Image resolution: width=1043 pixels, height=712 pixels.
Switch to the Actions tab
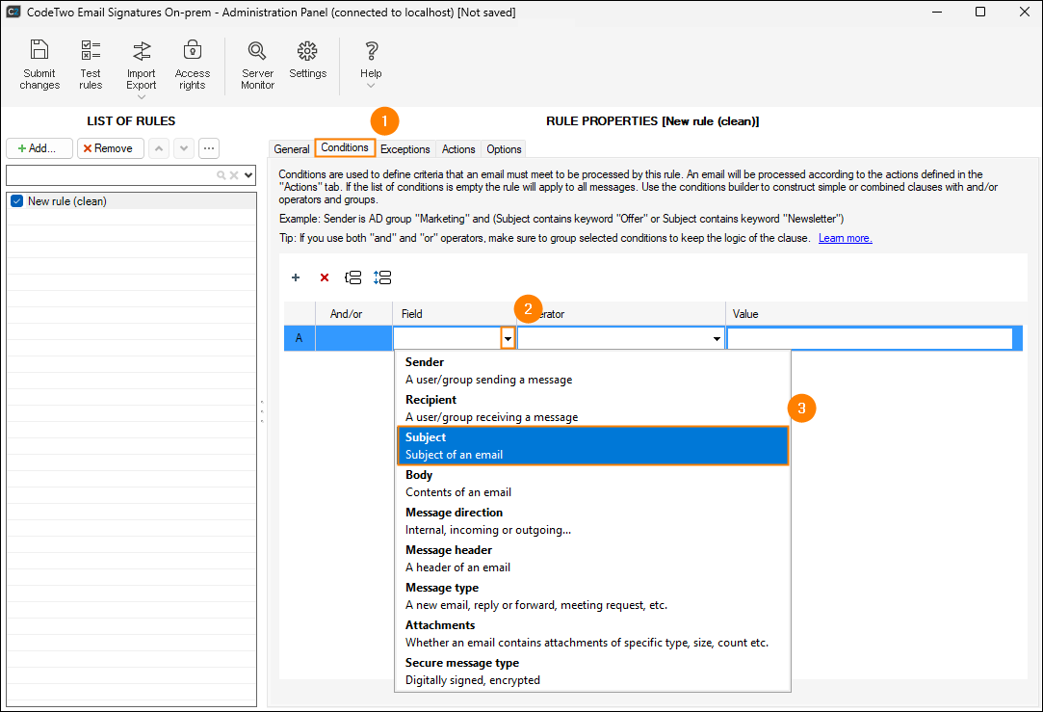(458, 149)
